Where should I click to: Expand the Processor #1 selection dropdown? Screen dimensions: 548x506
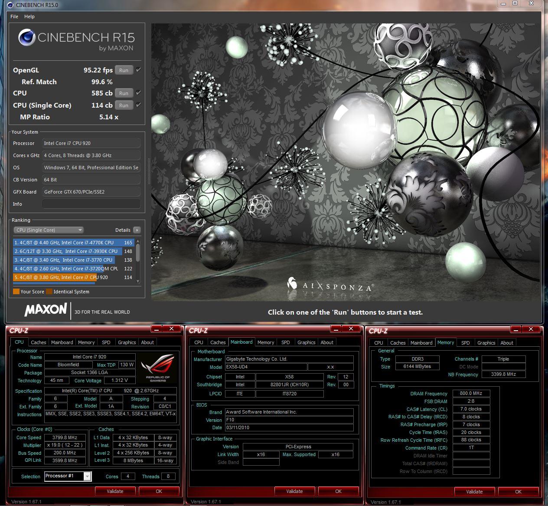tap(87, 476)
